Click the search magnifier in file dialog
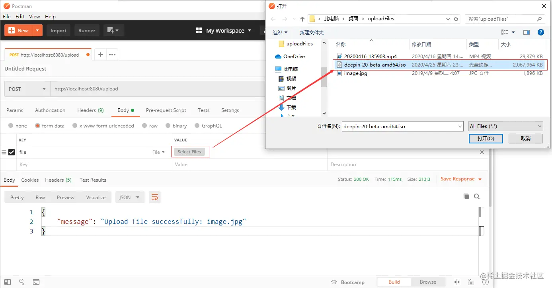The height and width of the screenshot is (288, 552). click(540, 19)
